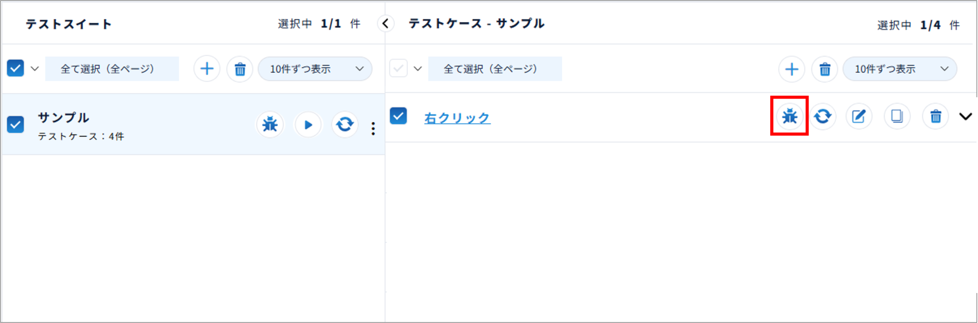Open test case 10件ずつ表示 dropdown
The image size is (978, 323).
tap(900, 69)
